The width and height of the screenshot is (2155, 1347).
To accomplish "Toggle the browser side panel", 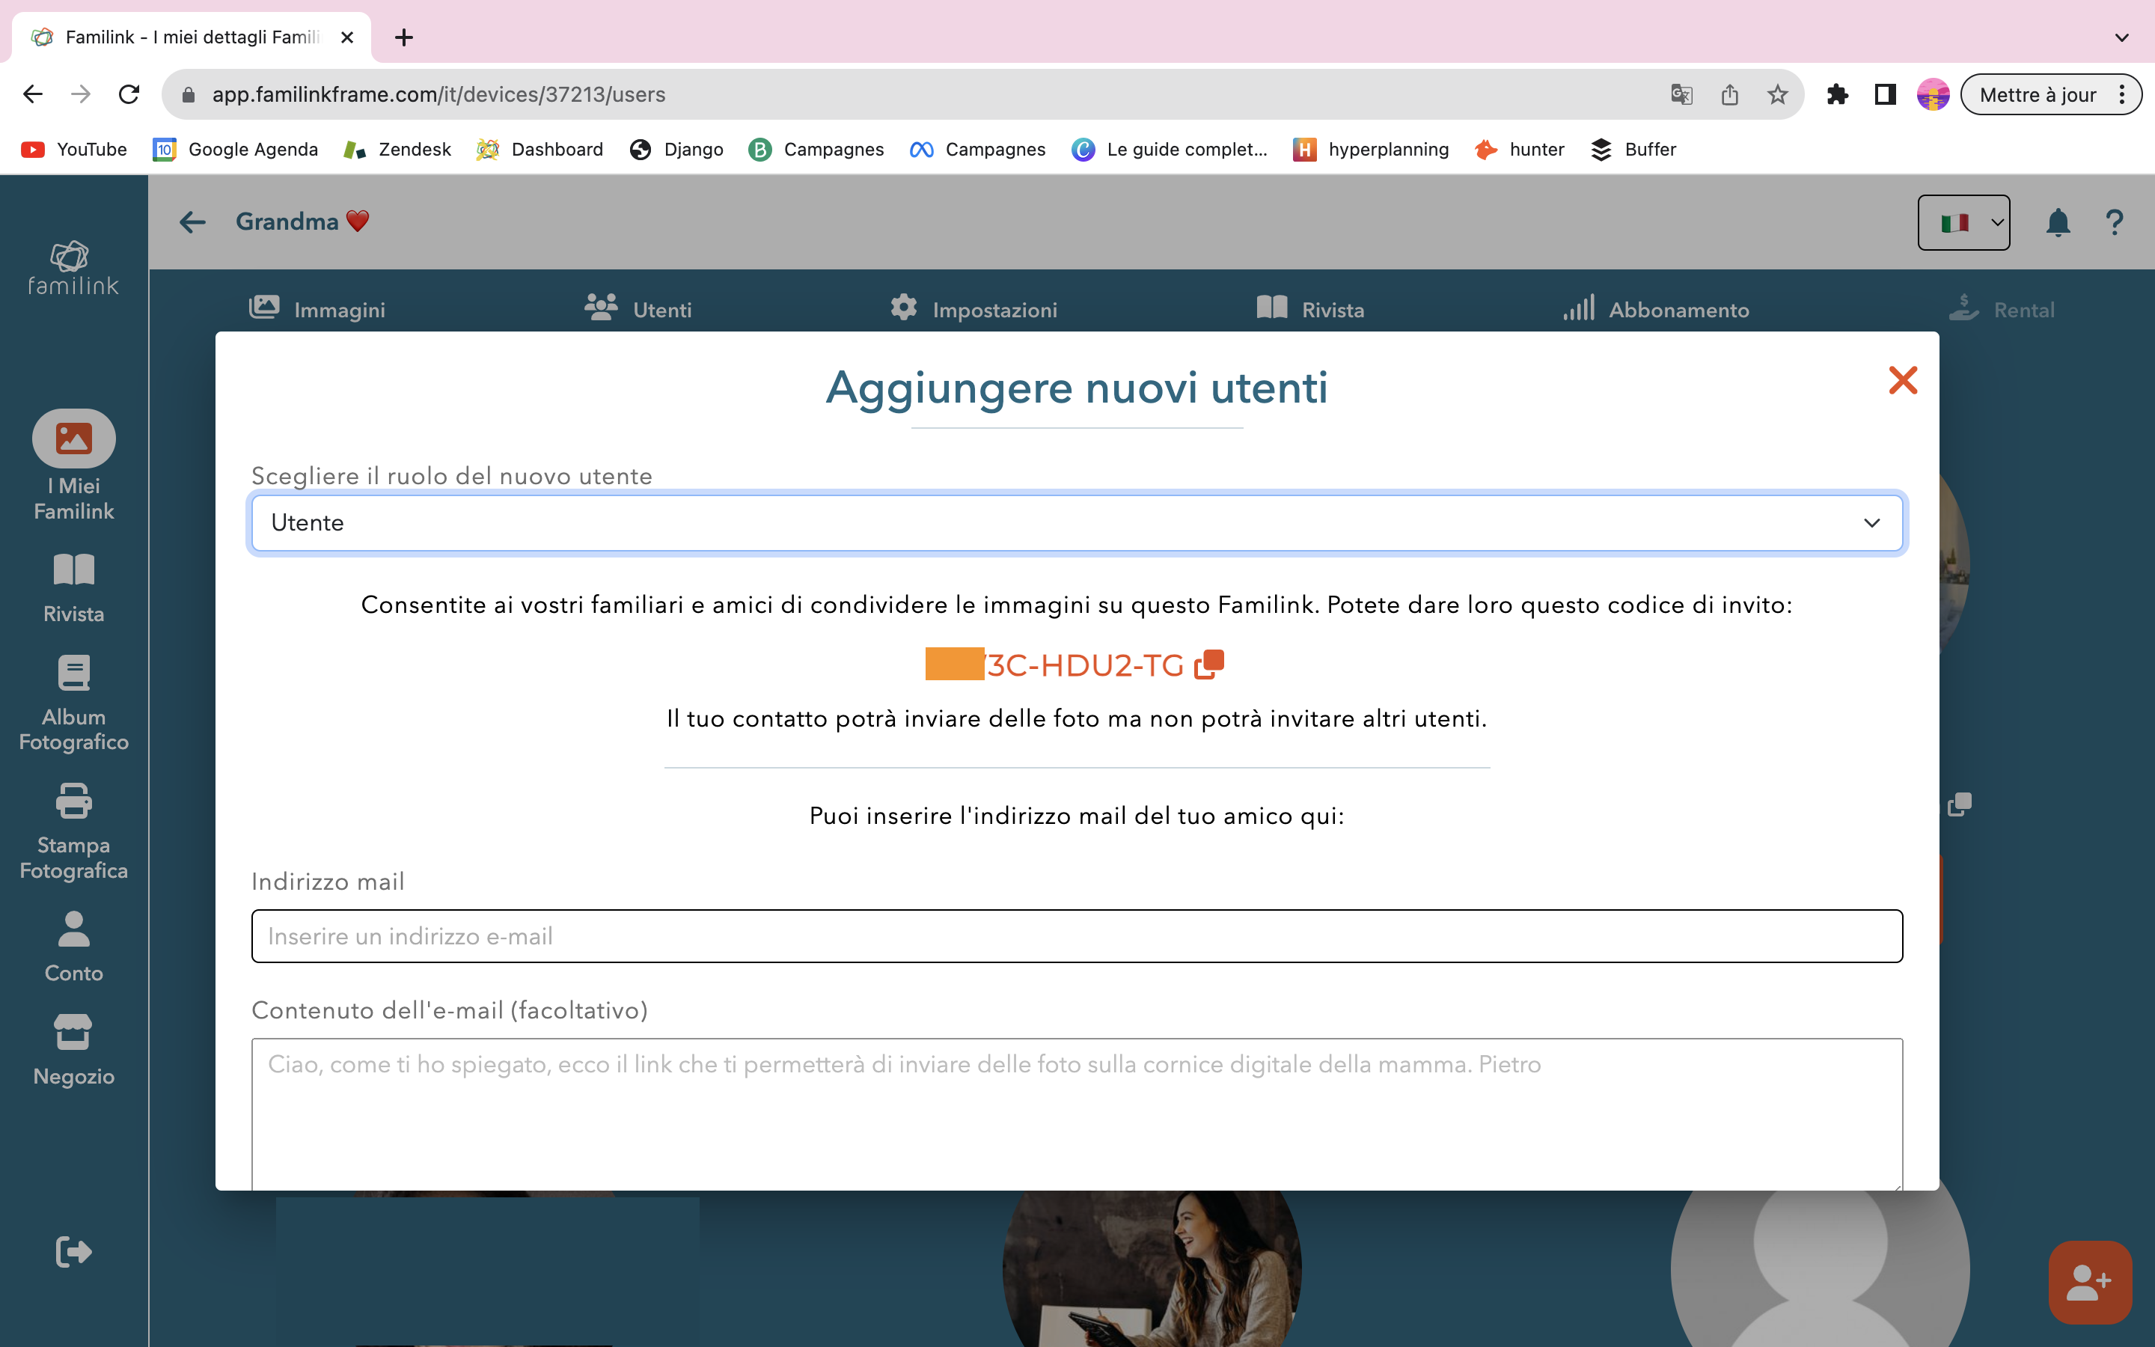I will pyautogui.click(x=1885, y=94).
